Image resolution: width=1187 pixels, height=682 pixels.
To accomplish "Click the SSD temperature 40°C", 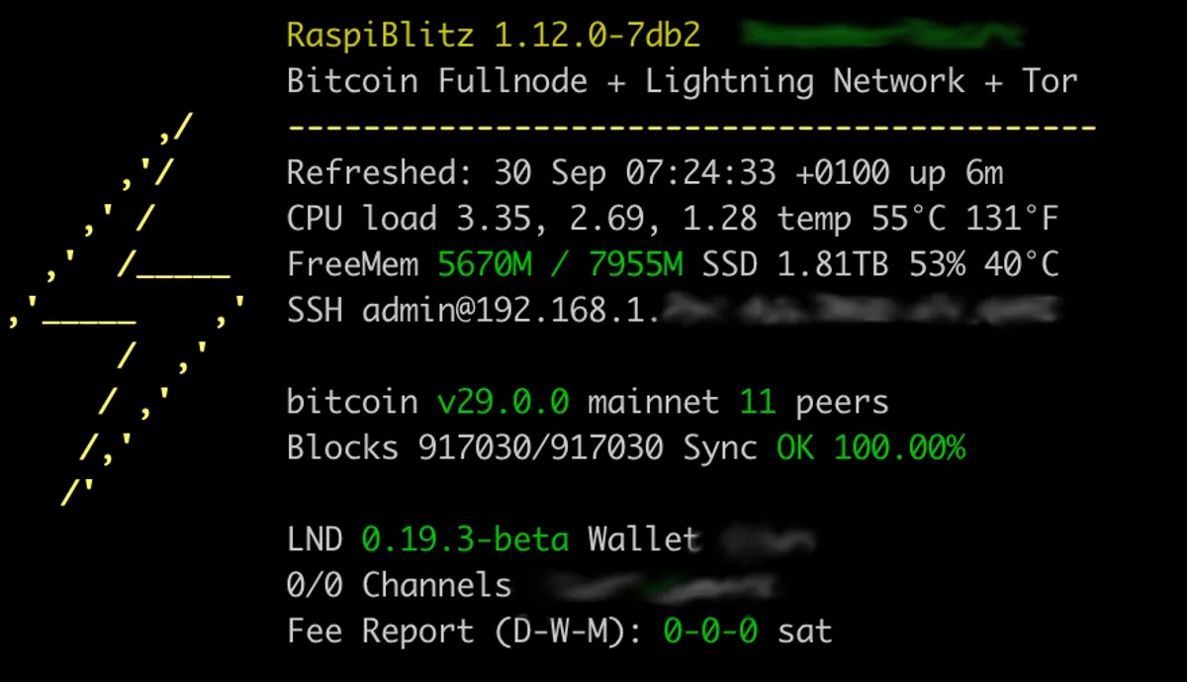I will [x=1022, y=264].
